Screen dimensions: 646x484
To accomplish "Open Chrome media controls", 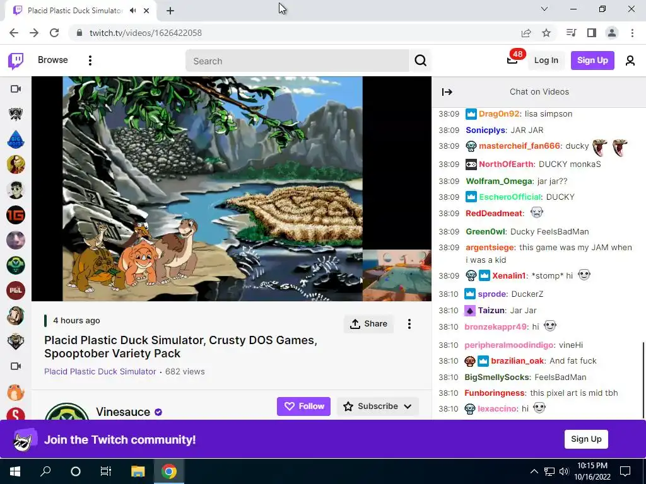I will (572, 33).
